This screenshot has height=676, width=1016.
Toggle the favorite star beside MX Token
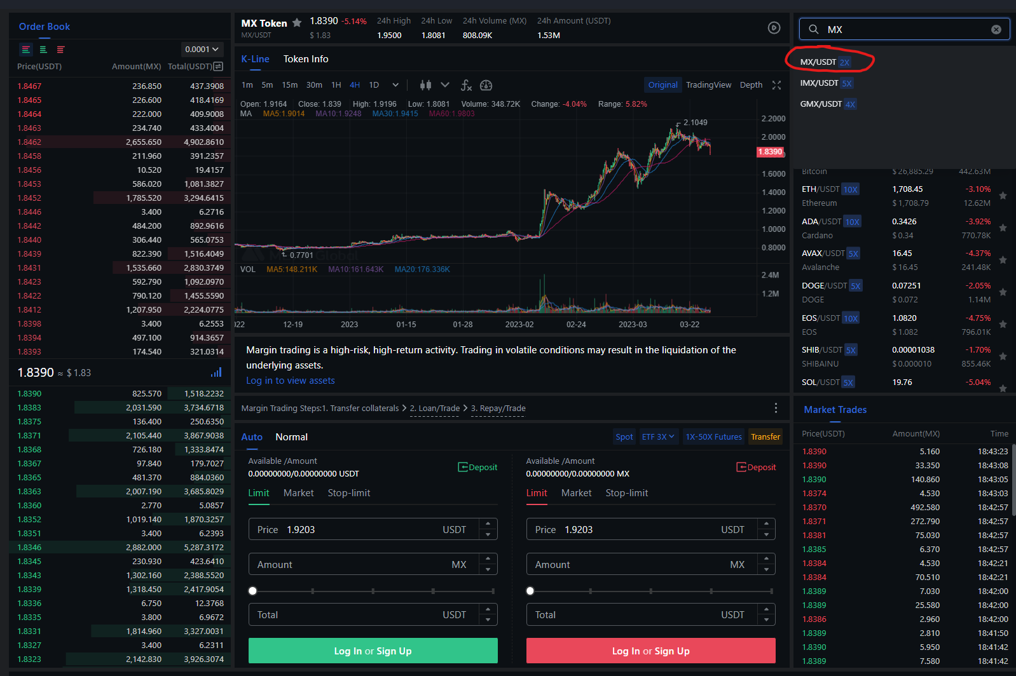click(297, 23)
